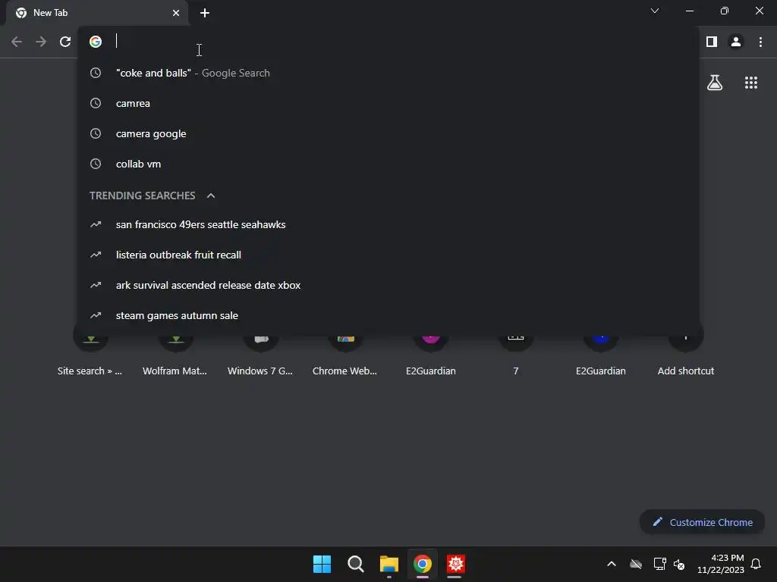
Task: Open network status tray icon
Action: (x=659, y=564)
